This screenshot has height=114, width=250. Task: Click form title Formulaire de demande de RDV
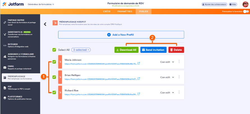tap(125, 3)
